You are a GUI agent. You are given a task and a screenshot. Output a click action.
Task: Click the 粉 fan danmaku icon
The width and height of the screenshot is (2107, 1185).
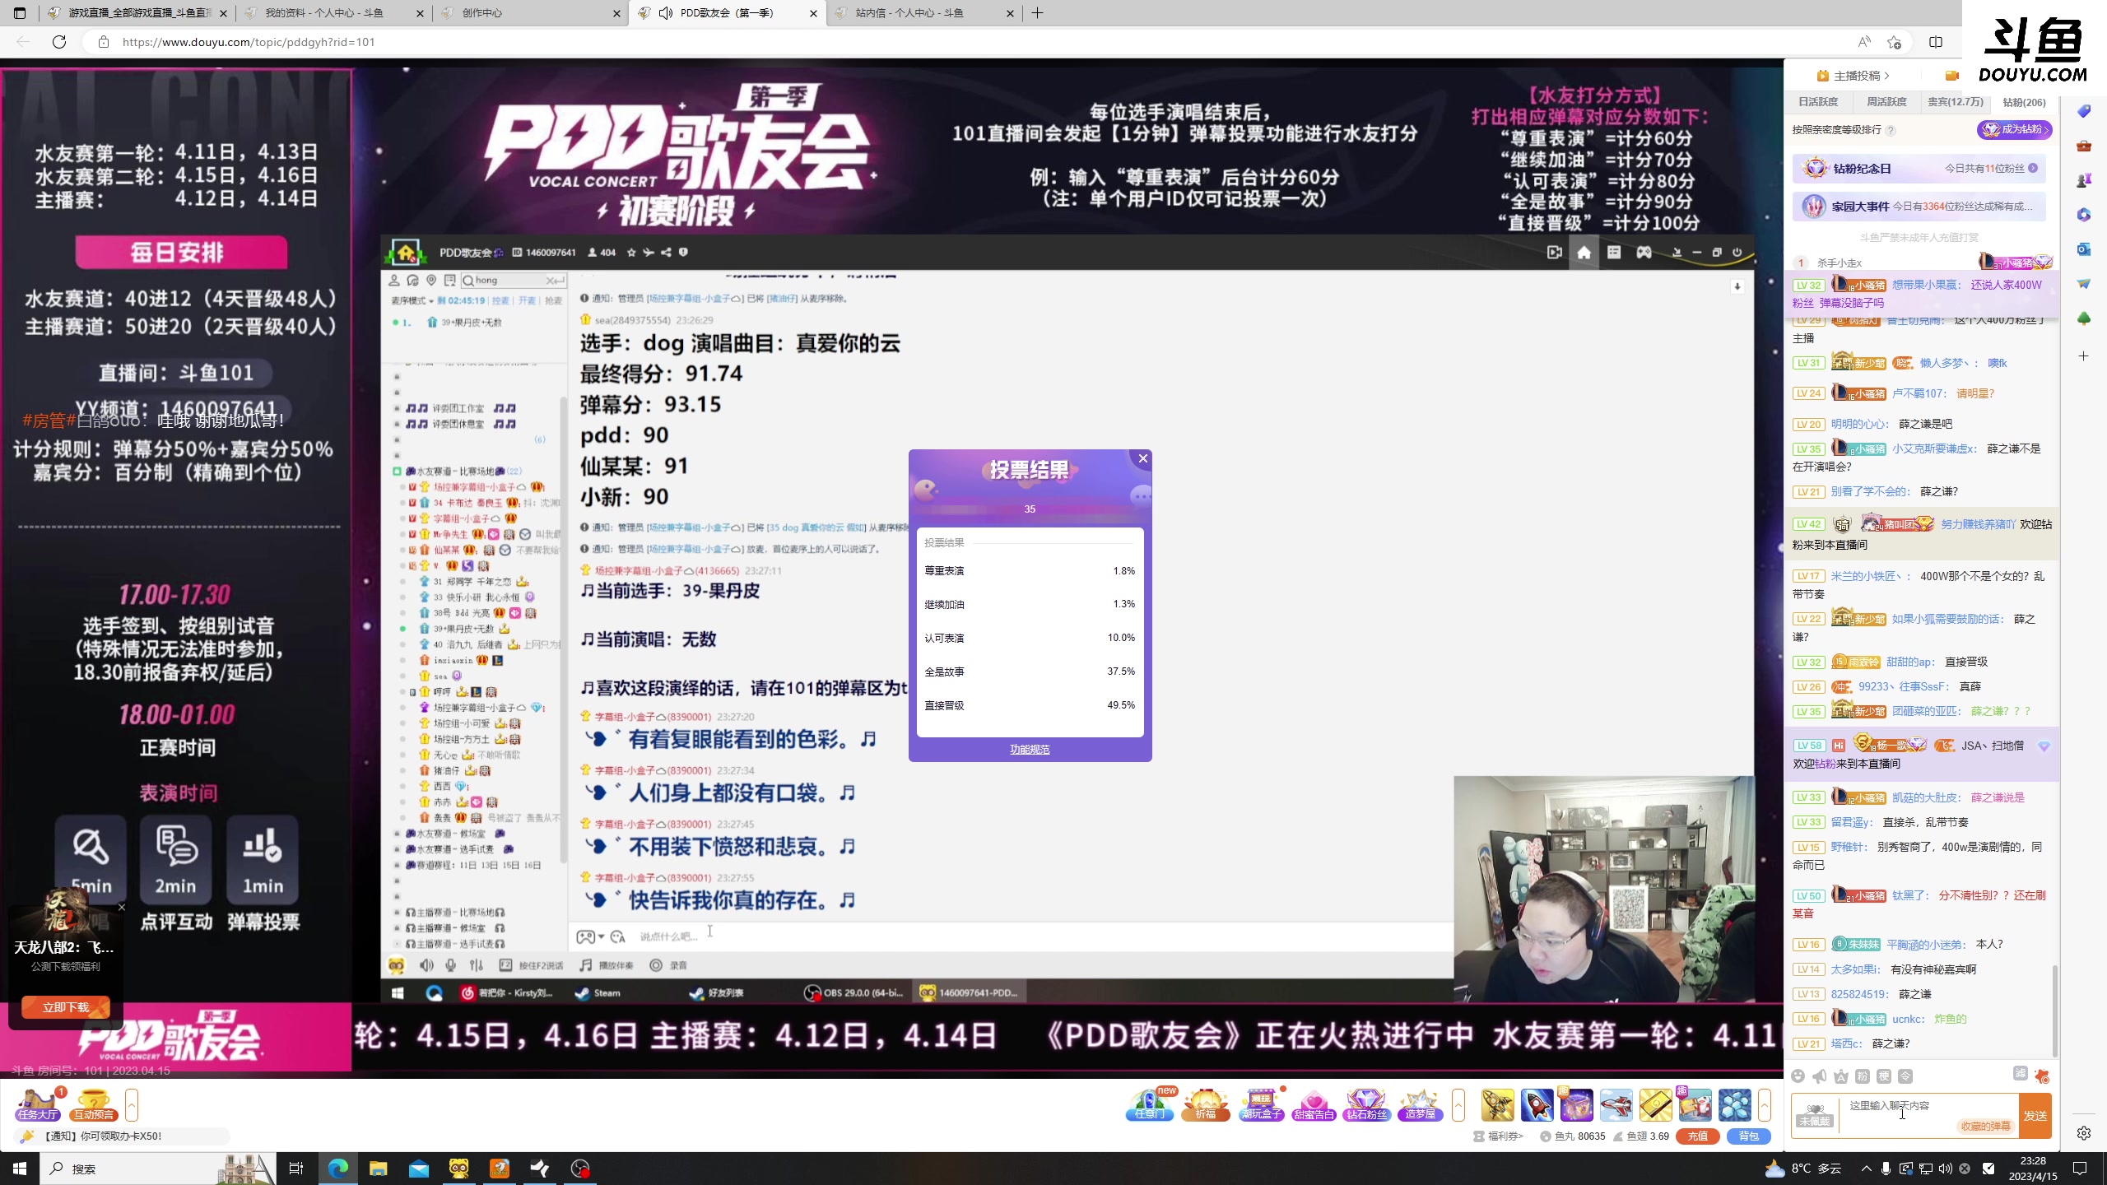pyautogui.click(x=1863, y=1076)
